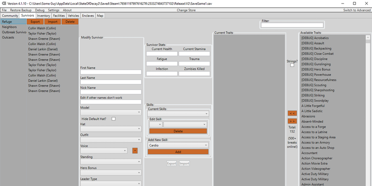Viewport: 372px width, 186px height.
Task: Open the Voice dropdown
Action: click(x=104, y=150)
